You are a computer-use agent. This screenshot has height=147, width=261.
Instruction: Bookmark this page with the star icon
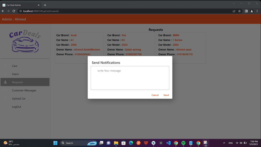[x=239, y=11]
